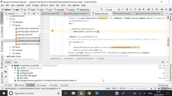Screen dimensions: 172x96
Task: Switch to the Sync tab in Build panel
Action: click(x=16, y=62)
